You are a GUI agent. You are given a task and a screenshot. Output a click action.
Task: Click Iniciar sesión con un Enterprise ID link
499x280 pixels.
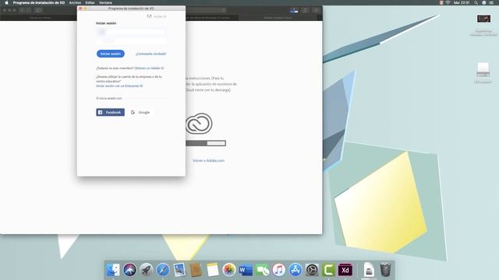pyautogui.click(x=119, y=86)
